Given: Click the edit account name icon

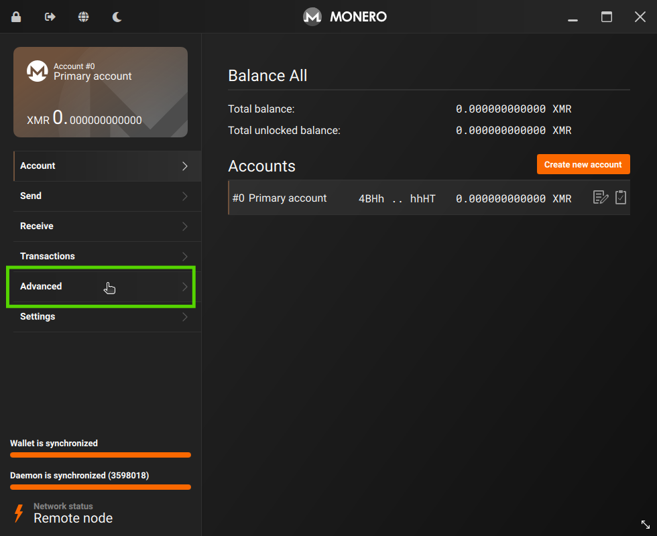Looking at the screenshot, I should tap(599, 197).
